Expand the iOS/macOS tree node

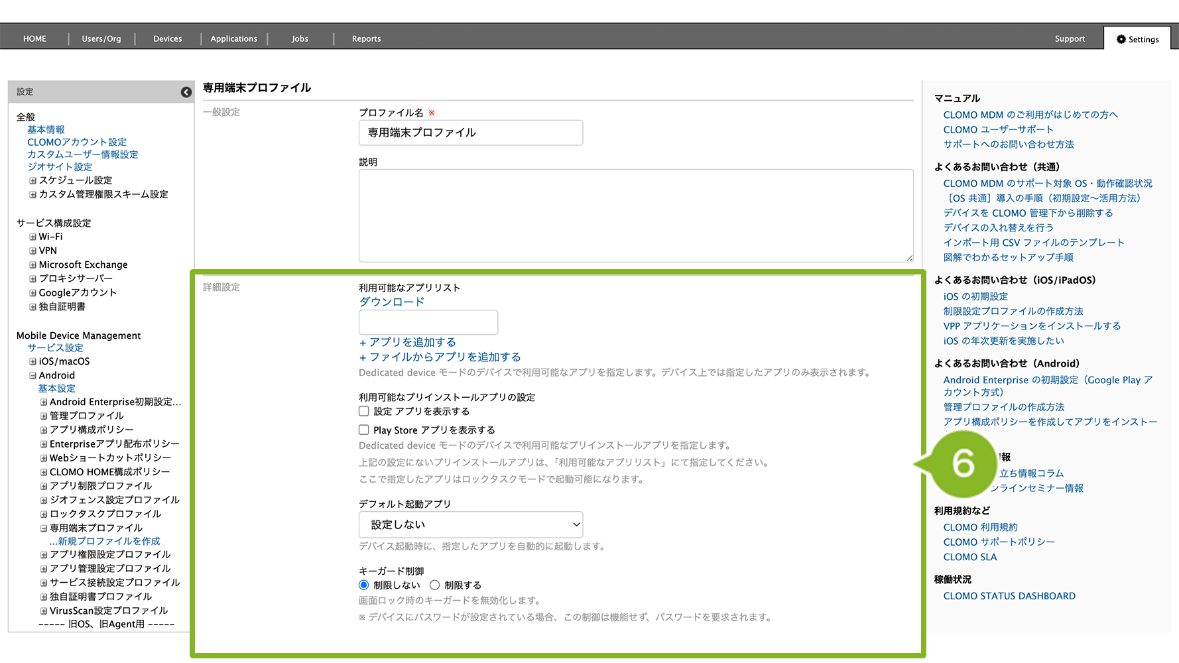click(32, 361)
